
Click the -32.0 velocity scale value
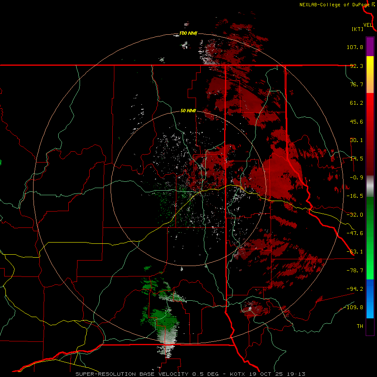click(x=355, y=215)
